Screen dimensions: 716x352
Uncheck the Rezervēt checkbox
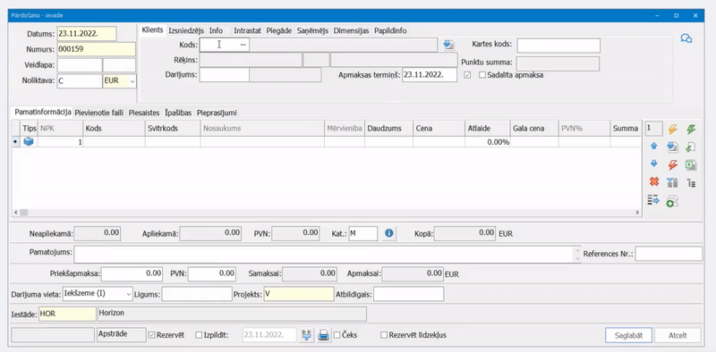pos(152,335)
